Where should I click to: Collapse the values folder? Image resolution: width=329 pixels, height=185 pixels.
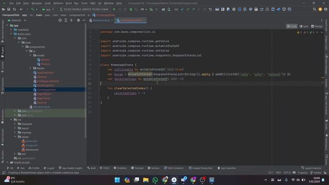coord(15,137)
